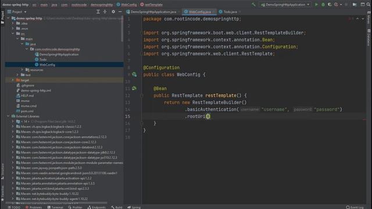
Task: Open the Terminal tool window tab
Action: point(55,207)
